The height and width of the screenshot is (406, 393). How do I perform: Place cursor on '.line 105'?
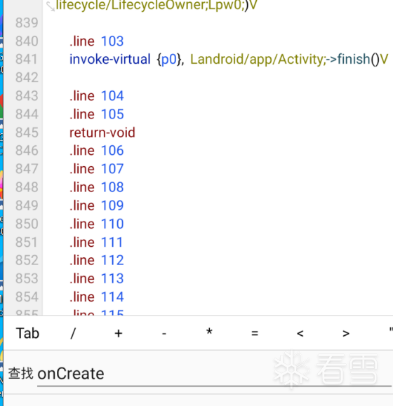pos(97,114)
